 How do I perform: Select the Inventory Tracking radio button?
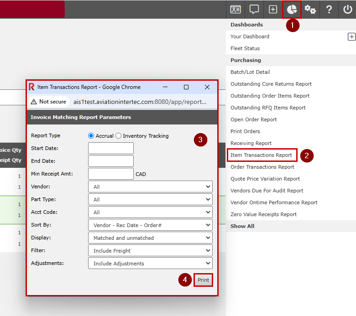click(x=119, y=136)
